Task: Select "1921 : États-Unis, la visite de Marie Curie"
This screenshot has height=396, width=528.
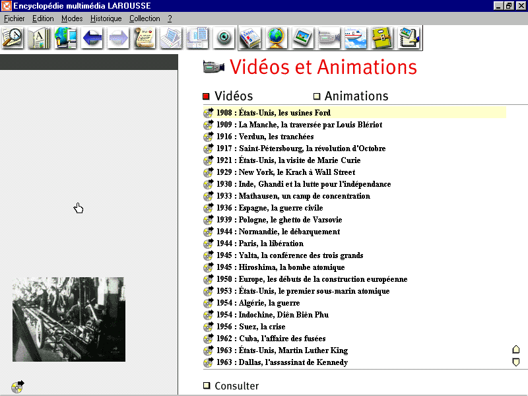Action: 282,160
